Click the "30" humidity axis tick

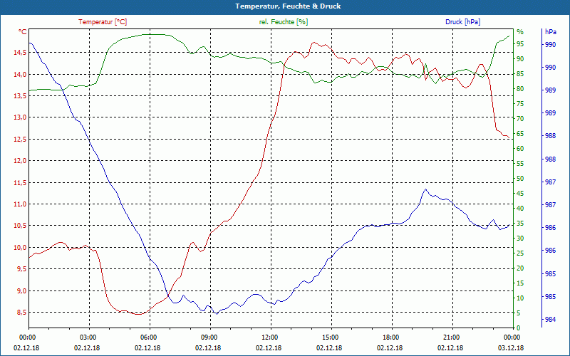click(520, 239)
